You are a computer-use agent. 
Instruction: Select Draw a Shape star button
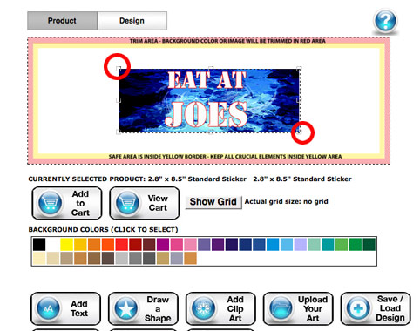(x=143, y=308)
